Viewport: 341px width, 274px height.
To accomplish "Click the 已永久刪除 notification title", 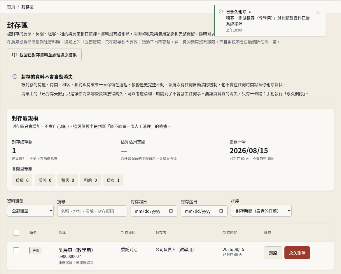I will (236, 12).
